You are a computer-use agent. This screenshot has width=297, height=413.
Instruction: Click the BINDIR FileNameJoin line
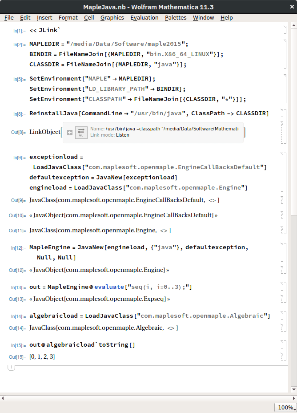point(126,54)
